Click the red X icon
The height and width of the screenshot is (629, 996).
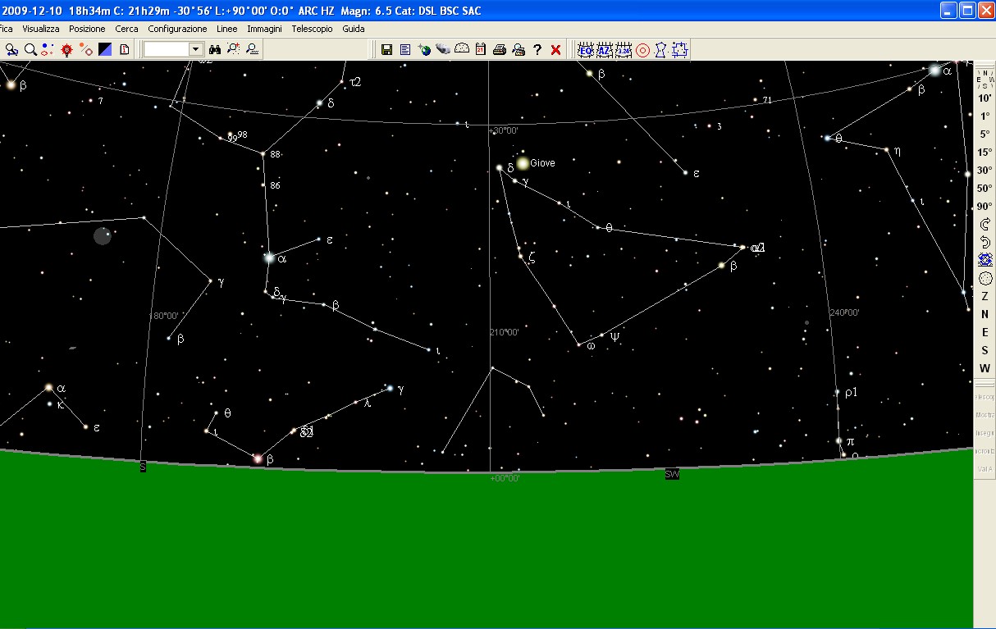556,50
